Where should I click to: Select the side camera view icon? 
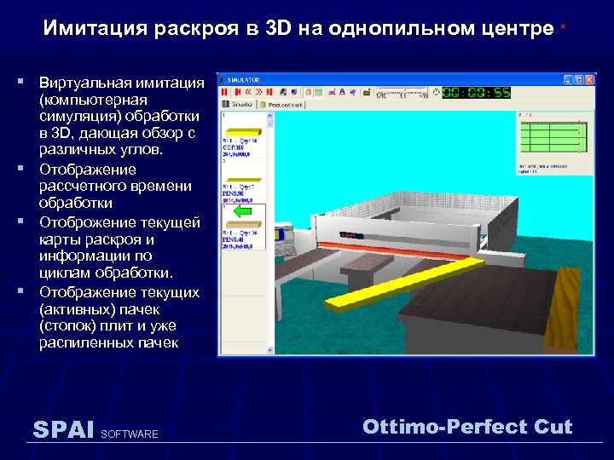332,92
